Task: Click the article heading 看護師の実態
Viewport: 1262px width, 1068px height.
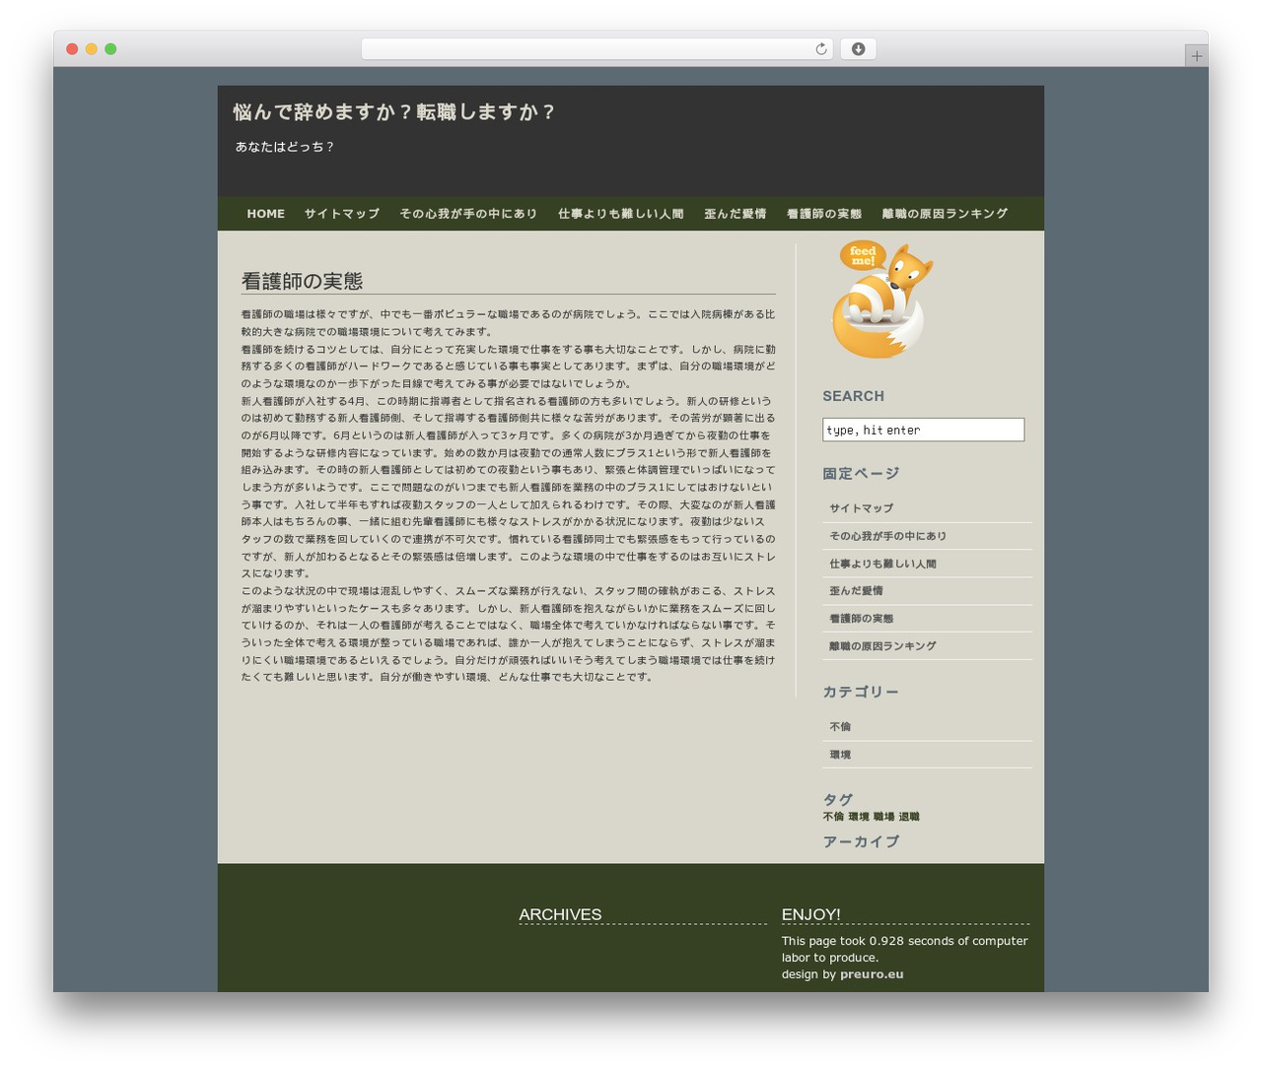Action: coord(303,282)
